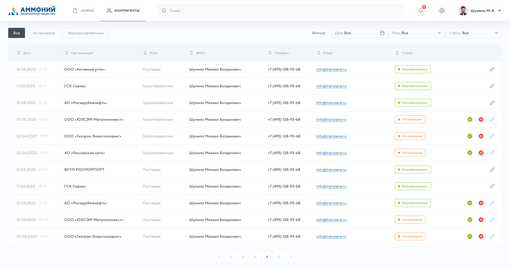Go to next page arrow
This screenshot has height=269, width=510.
point(291,257)
